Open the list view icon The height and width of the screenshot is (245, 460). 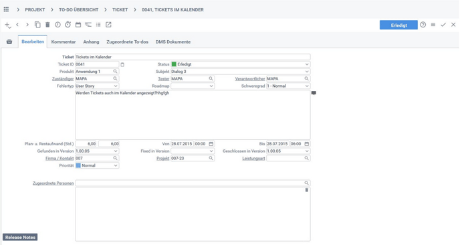click(x=98, y=25)
